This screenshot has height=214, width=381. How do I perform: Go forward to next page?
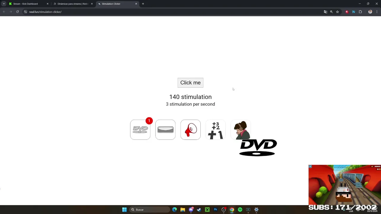(x=11, y=12)
